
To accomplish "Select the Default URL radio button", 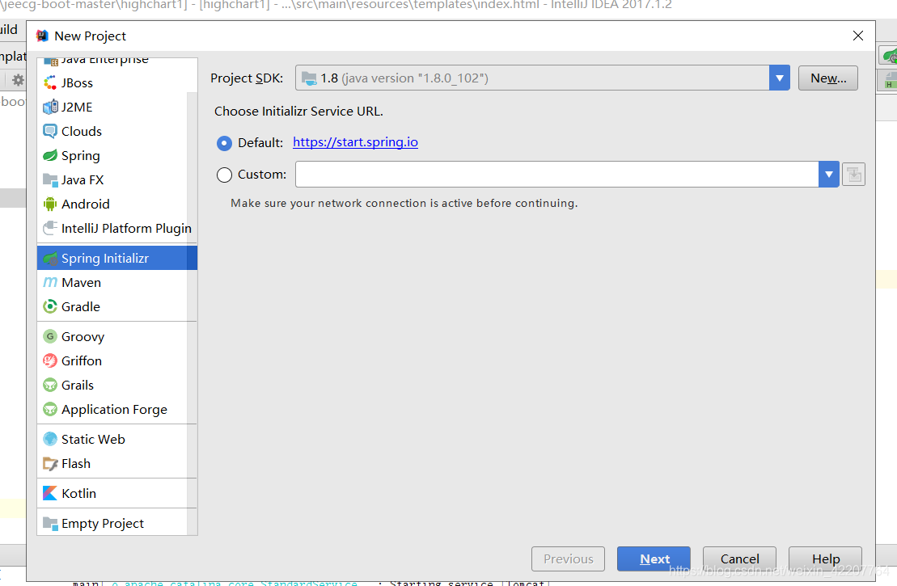I will pos(224,143).
